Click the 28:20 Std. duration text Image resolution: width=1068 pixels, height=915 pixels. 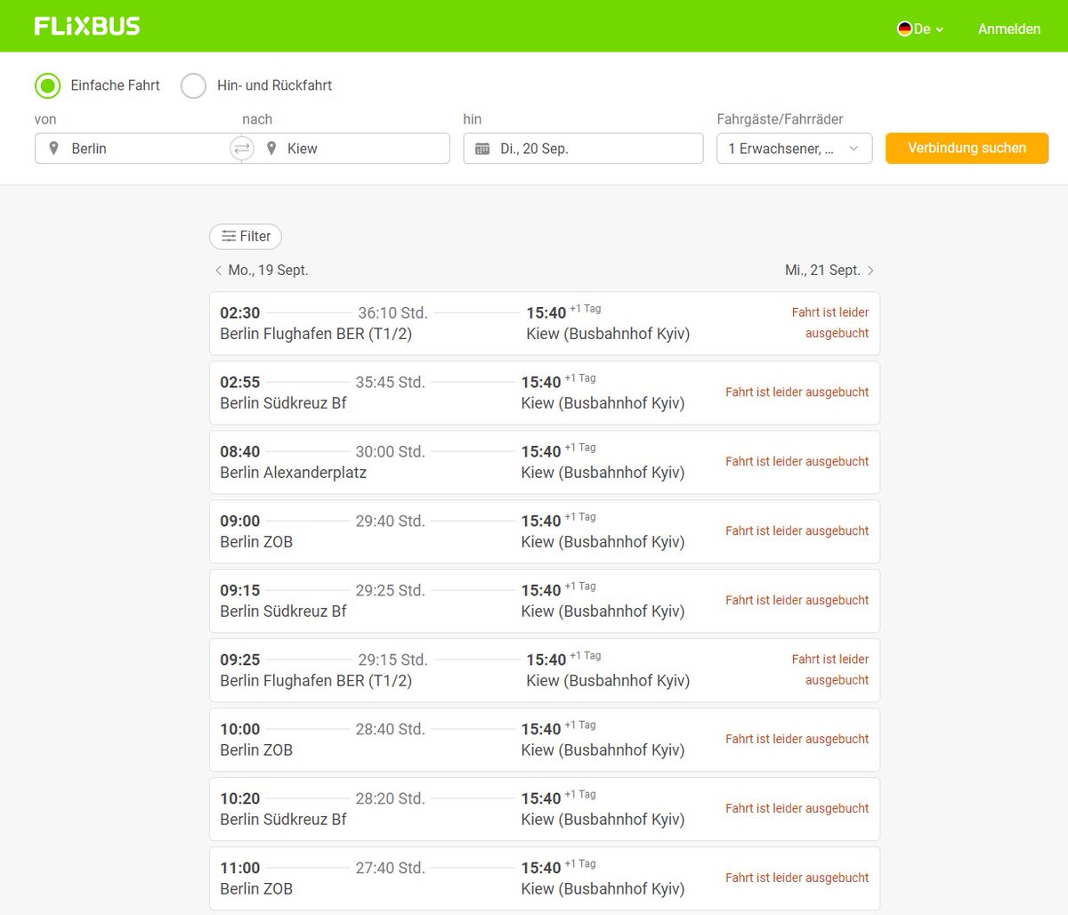390,798
